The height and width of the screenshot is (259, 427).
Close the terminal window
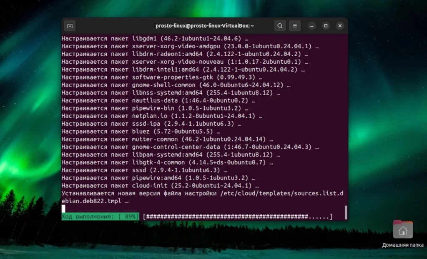click(340, 26)
